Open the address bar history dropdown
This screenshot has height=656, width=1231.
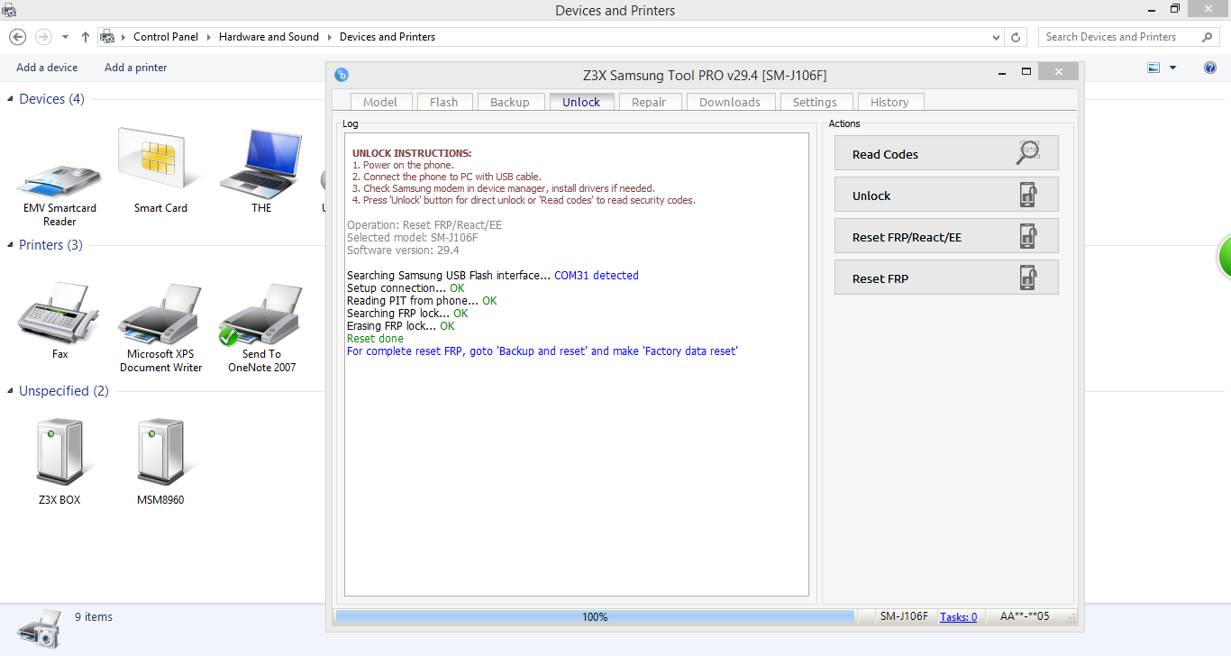click(996, 37)
